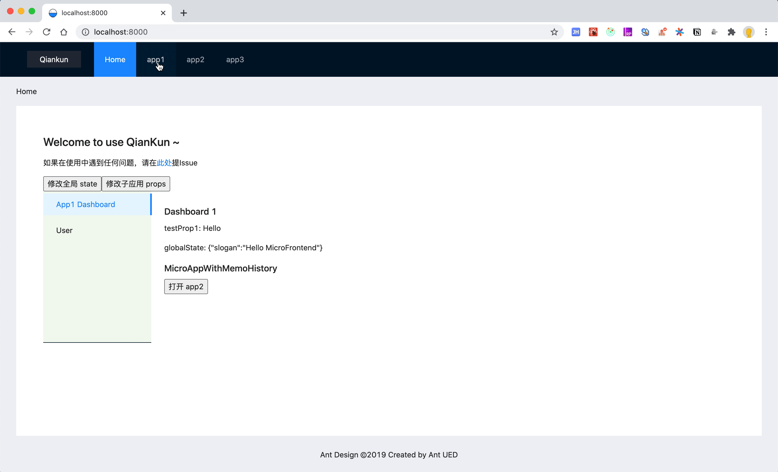Viewport: 778px width, 472px height.
Task: Switch to the app1 nav menu item
Action: point(155,59)
